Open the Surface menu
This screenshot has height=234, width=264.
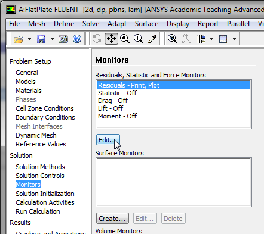(x=147, y=24)
